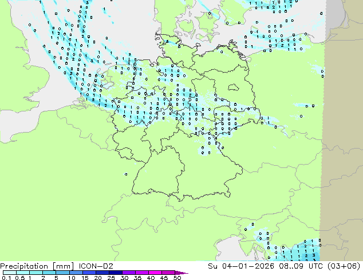Click the above-50 arrow at legend end
Viewport: 363px width, 280px height.
pos(181,273)
